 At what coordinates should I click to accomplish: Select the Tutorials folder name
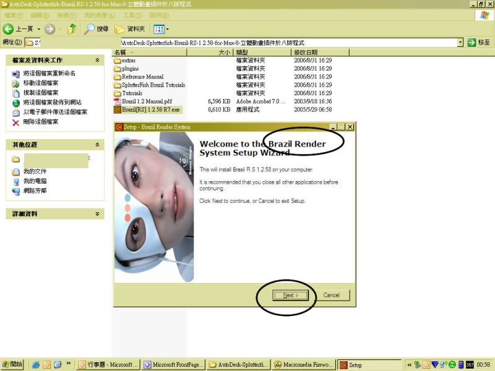(132, 93)
